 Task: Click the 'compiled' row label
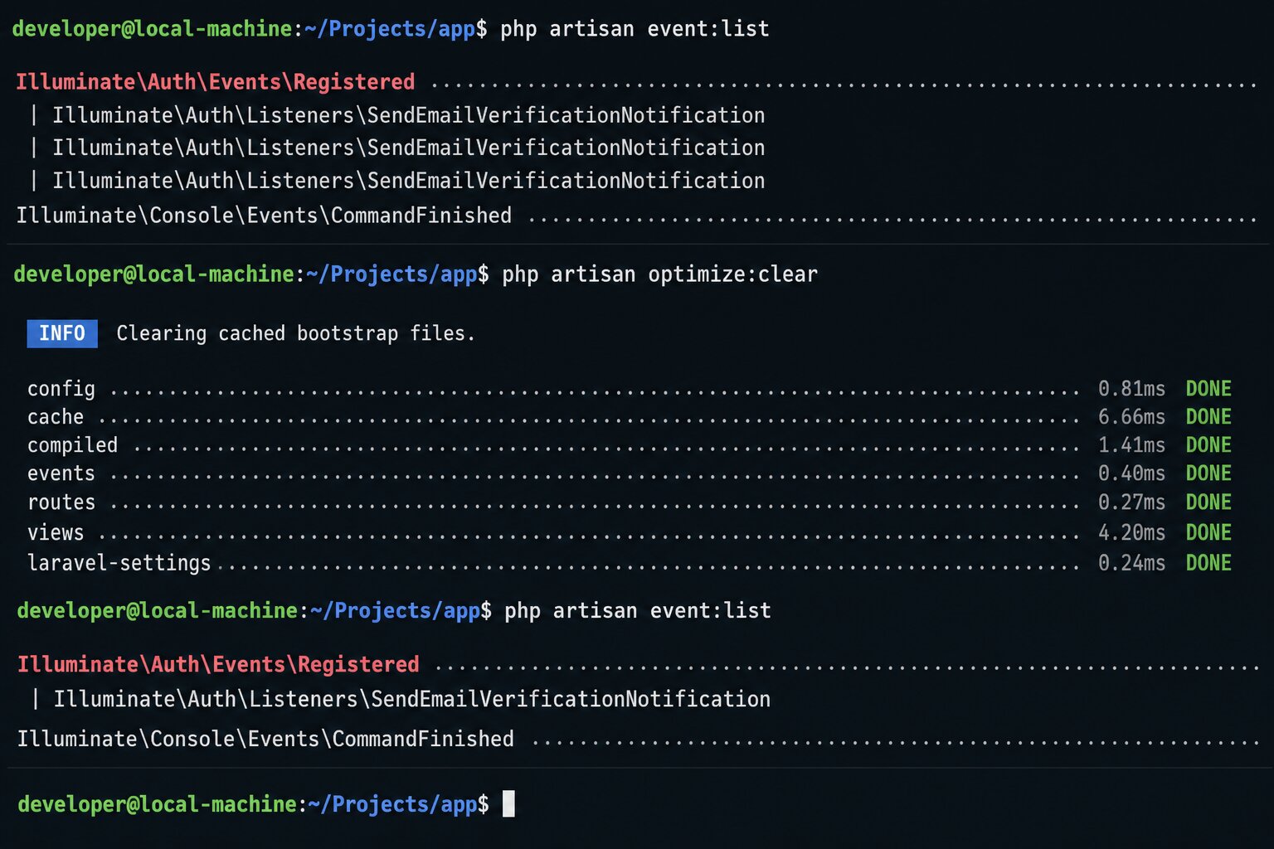73,446
